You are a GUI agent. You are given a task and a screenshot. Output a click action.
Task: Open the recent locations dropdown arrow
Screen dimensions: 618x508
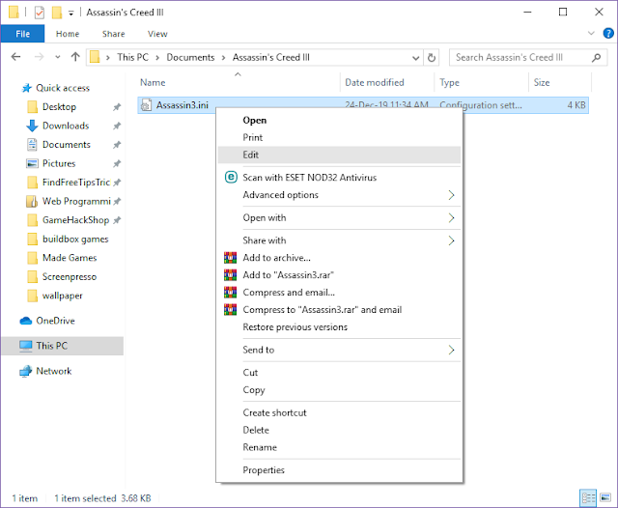pos(58,57)
